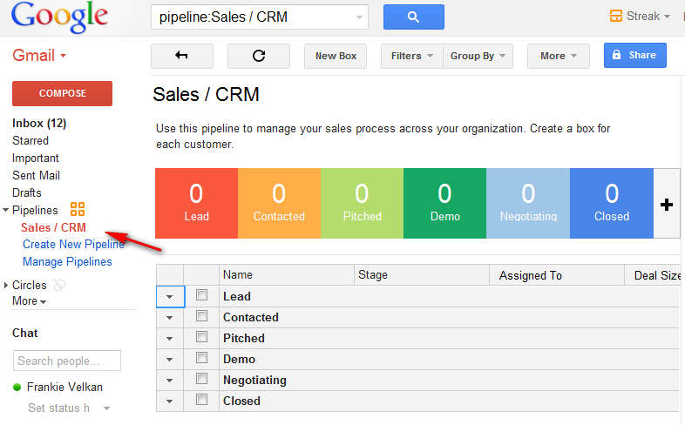Open the Gmail product menu
Screen dimensions: 685x425
tap(39, 56)
